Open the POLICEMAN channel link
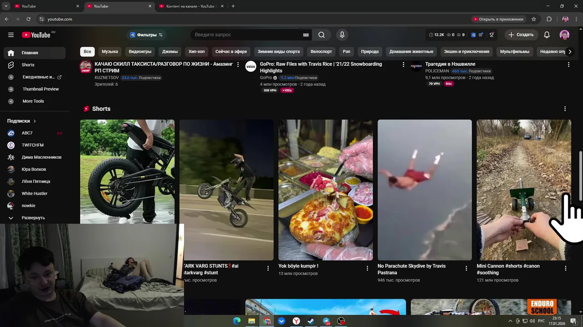Screen dimensions: 583x327 click(x=437, y=71)
